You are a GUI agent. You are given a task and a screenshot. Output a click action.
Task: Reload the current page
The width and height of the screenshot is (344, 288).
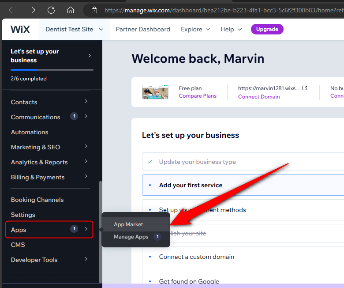tap(51, 10)
